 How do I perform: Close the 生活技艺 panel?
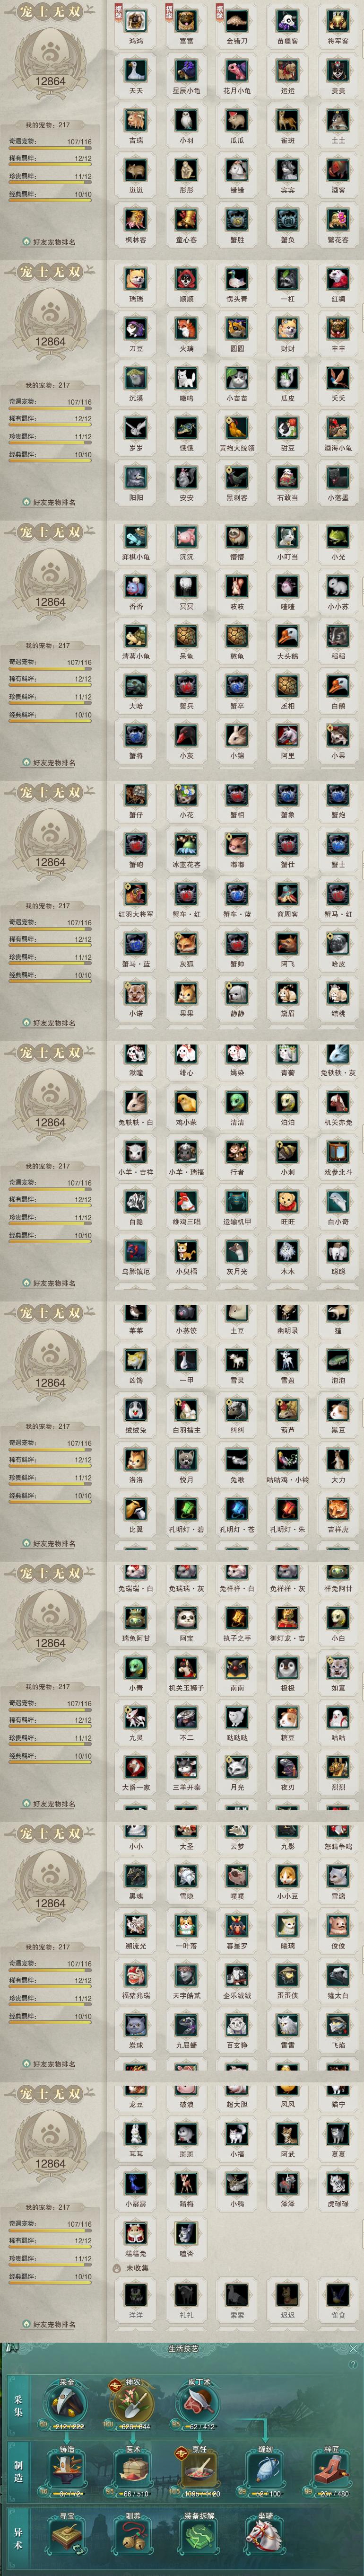(353, 2348)
